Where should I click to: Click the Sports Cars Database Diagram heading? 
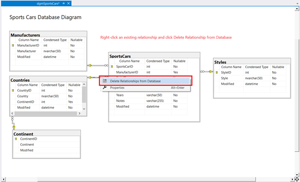45,17
